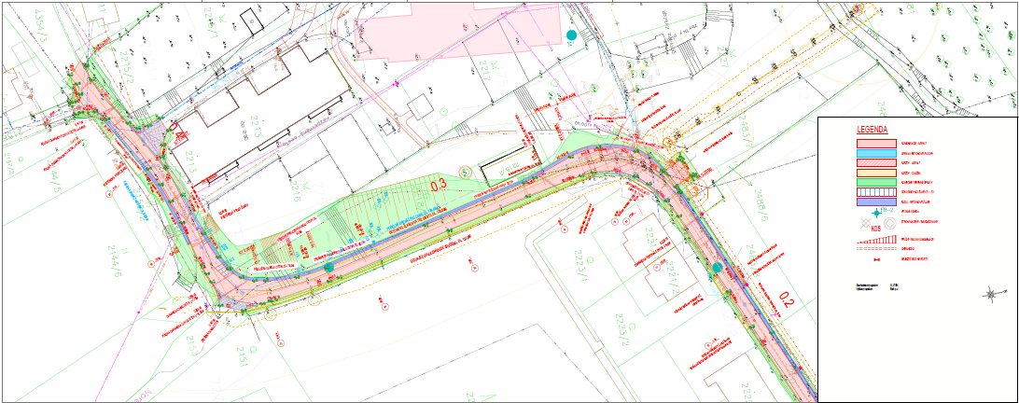
Task: Pick the blue vertical-striped legend swatch
Action: pos(875,191)
